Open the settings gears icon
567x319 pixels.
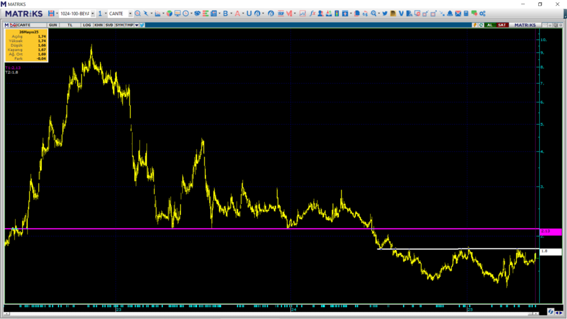coord(483,13)
